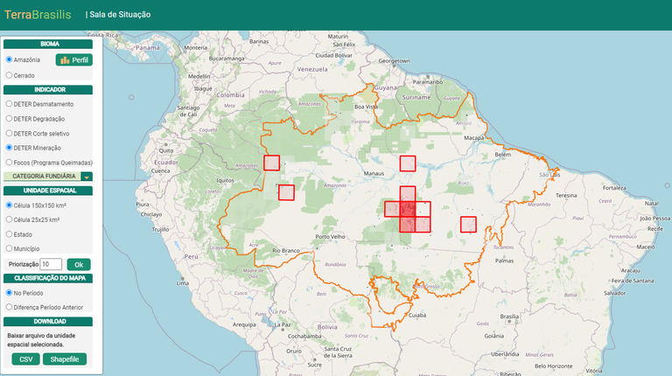Select the red grid cell near Iquitos
This screenshot has width=672, height=376.
tap(286, 192)
